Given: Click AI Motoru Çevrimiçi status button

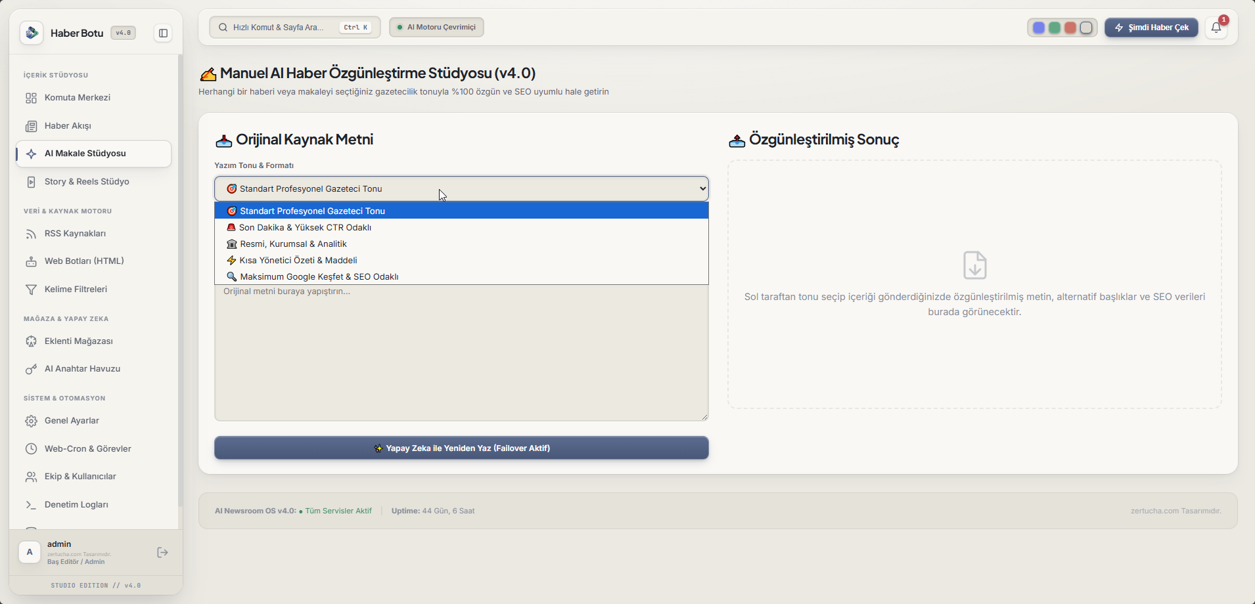Looking at the screenshot, I should click(436, 27).
